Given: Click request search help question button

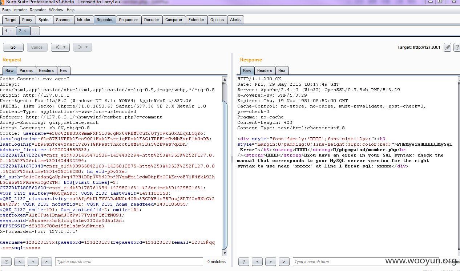Looking at the screenshot, I should point(6,262).
